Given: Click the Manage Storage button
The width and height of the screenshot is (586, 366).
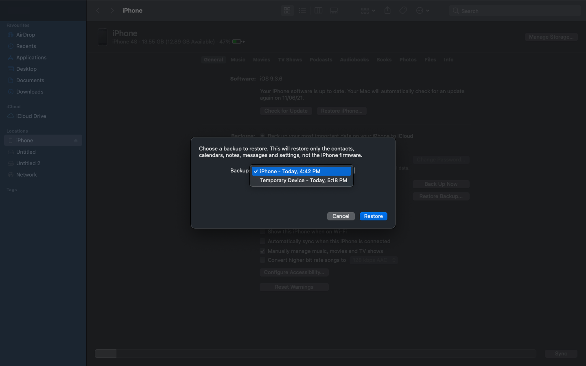Looking at the screenshot, I should pyautogui.click(x=551, y=37).
